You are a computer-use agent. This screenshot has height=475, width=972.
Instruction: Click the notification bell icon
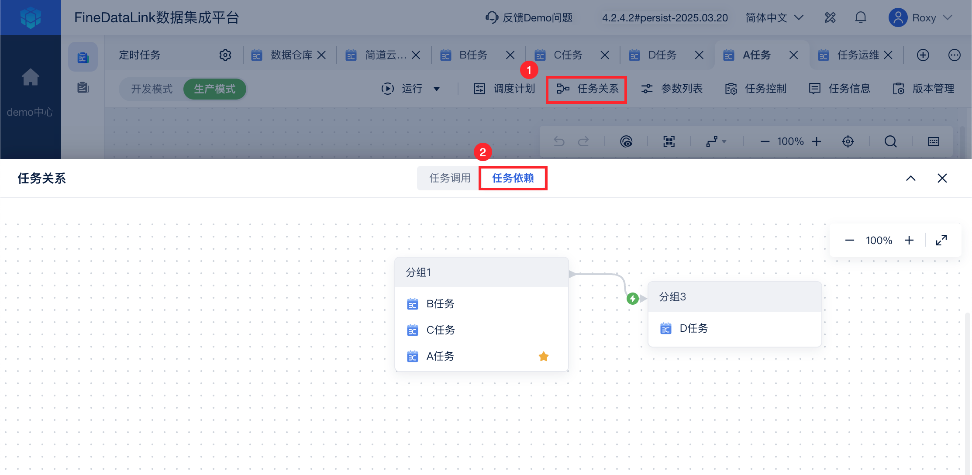[x=861, y=17]
